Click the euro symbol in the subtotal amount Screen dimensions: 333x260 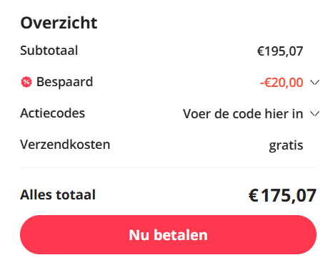coord(260,51)
